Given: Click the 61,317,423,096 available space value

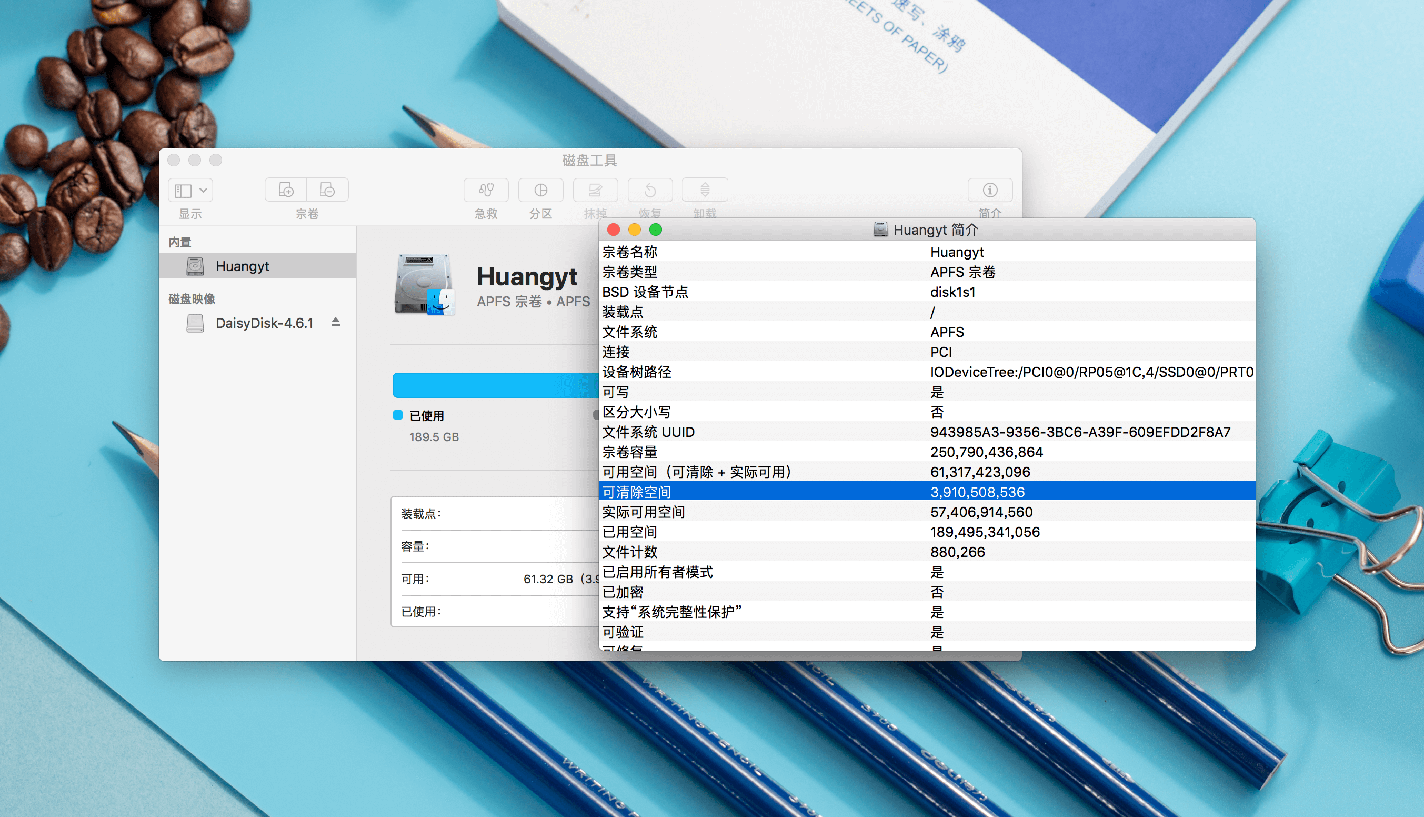Looking at the screenshot, I should [x=980, y=473].
